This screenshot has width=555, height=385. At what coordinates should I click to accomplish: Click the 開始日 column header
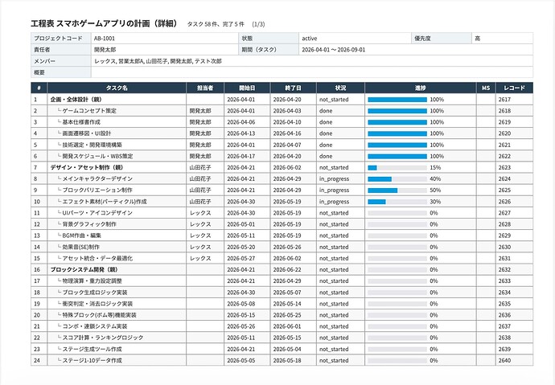click(247, 88)
